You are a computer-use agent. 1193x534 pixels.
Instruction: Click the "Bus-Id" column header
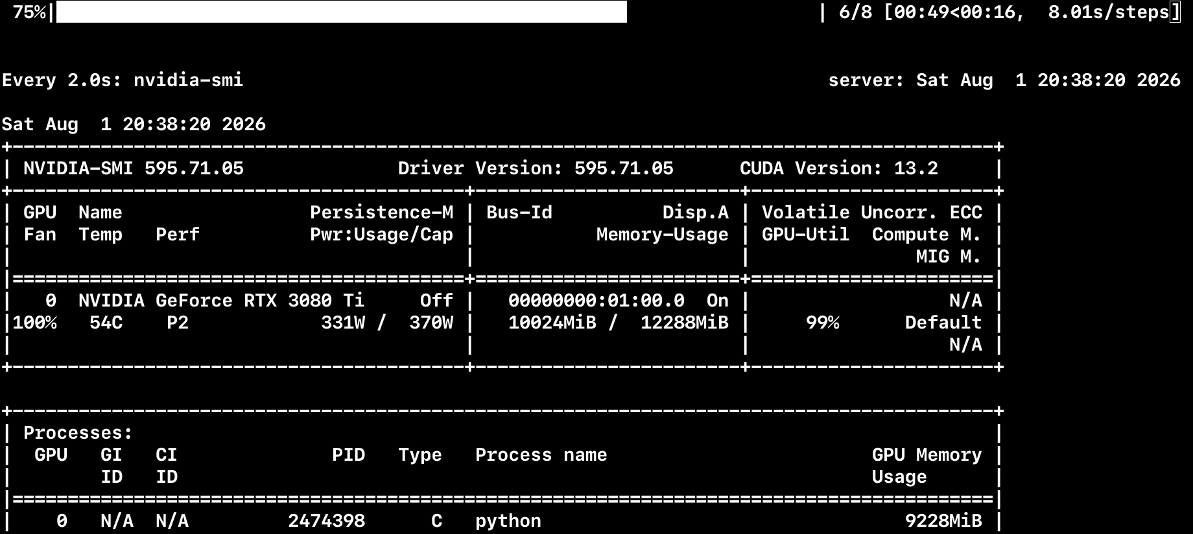click(519, 212)
